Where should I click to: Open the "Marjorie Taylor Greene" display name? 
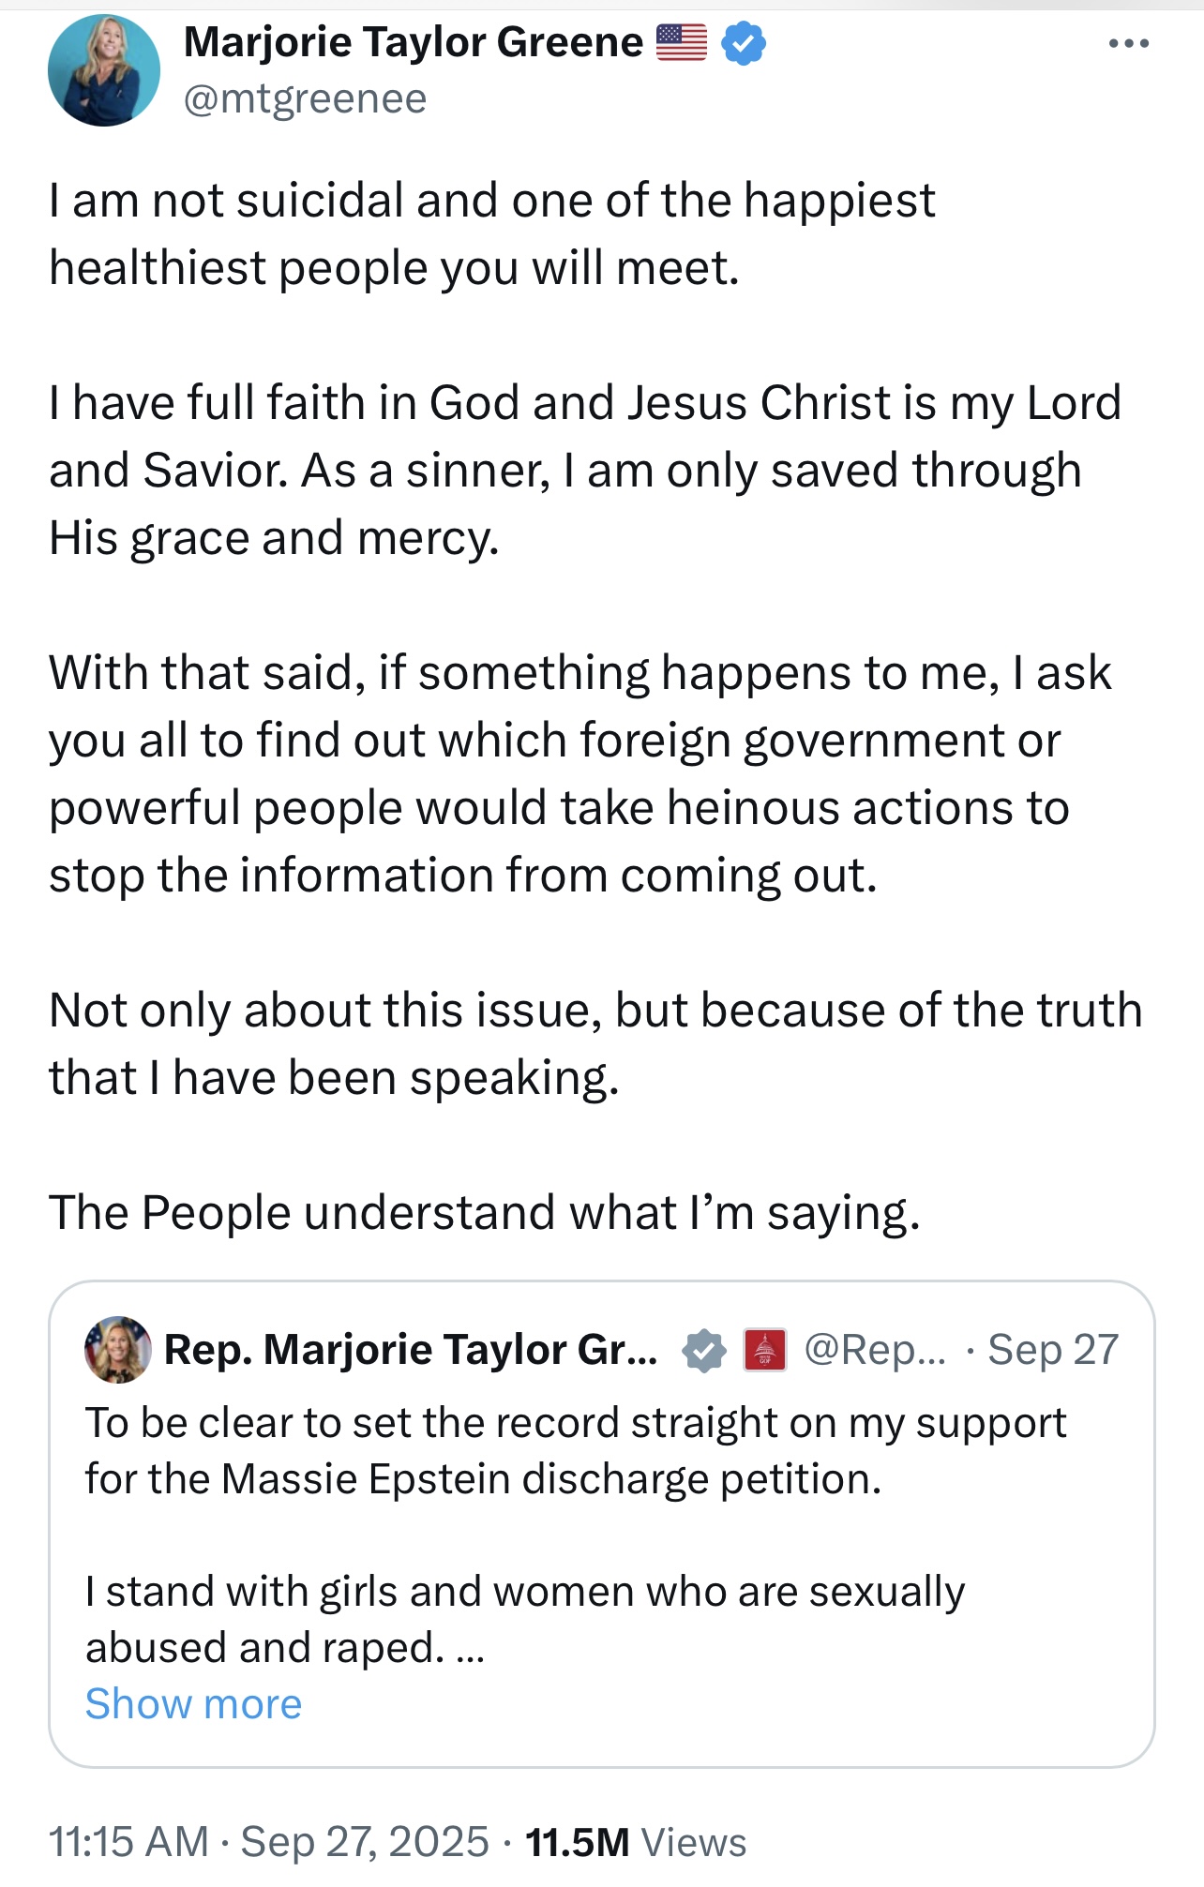[414, 42]
